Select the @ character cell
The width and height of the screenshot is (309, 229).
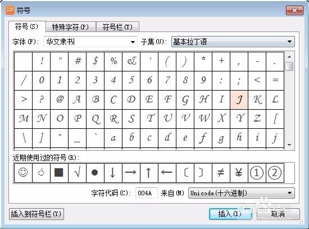point(59,100)
